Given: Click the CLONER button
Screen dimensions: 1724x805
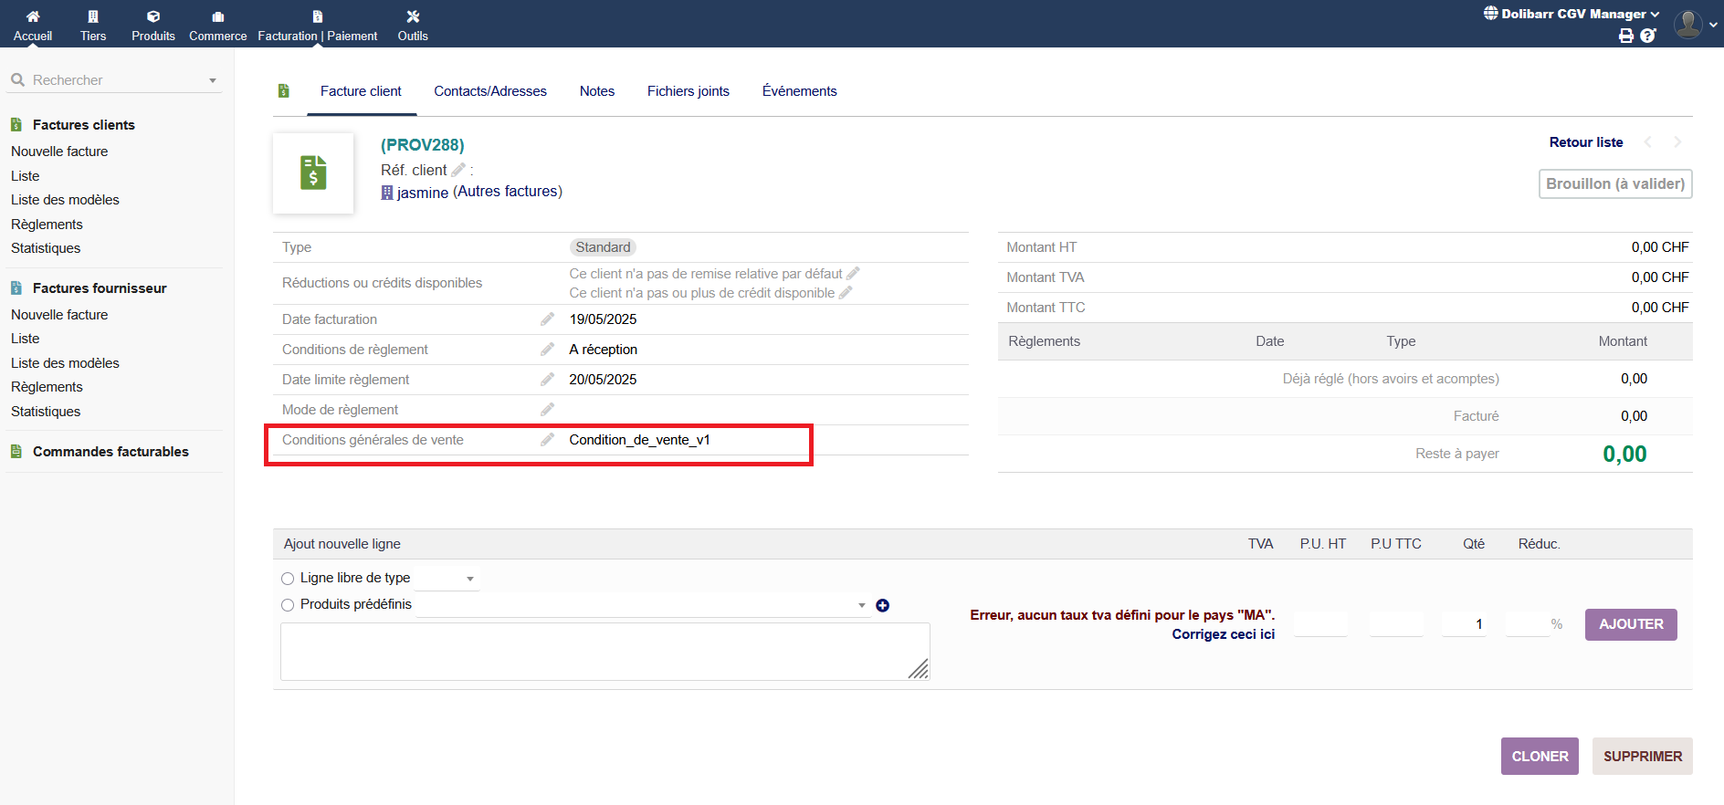Looking at the screenshot, I should click(1539, 756).
